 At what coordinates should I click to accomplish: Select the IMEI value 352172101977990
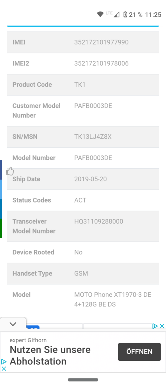point(101,42)
